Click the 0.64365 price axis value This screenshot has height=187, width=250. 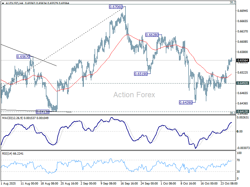pyautogui.click(x=243, y=103)
